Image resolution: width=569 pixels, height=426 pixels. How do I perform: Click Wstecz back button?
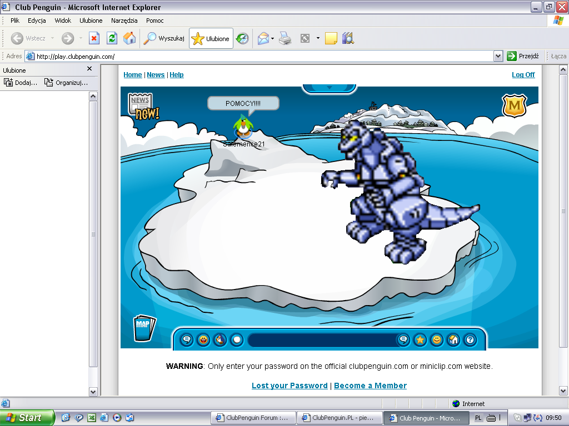(28, 38)
